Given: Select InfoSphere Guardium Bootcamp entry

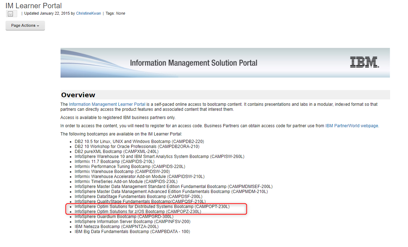Looking at the screenshot, I should (124, 217).
